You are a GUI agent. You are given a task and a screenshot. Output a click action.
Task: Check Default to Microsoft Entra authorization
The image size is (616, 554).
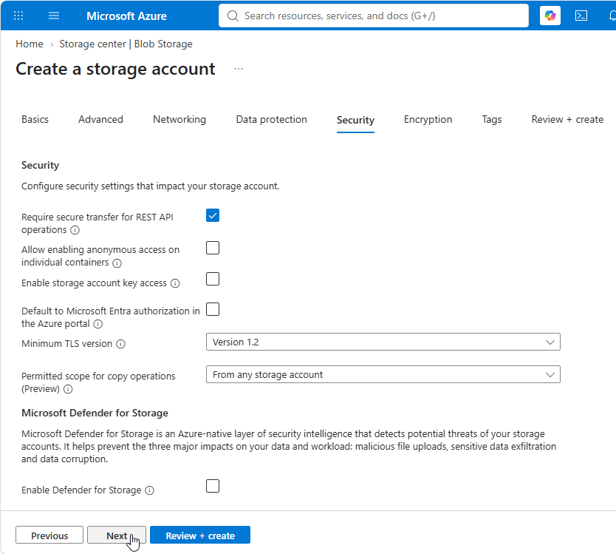click(x=213, y=309)
